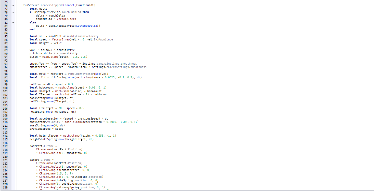The image size is (374, 191).
Task: Click 'bobXSpring:move(XTarget, dt)' line
Action: pos(52,98)
